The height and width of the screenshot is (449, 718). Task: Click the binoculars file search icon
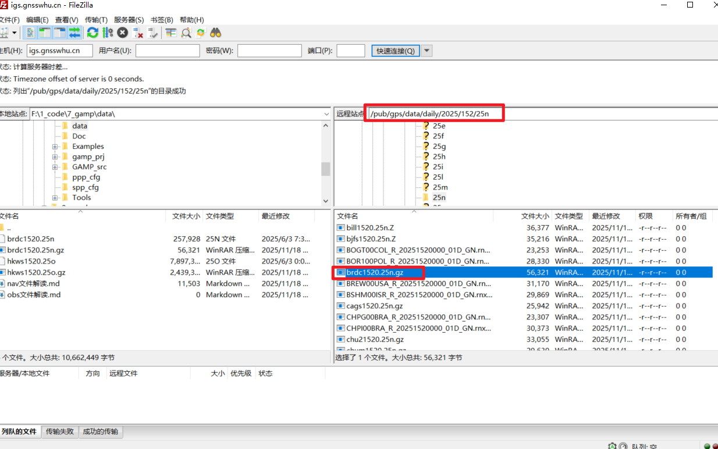pos(216,33)
